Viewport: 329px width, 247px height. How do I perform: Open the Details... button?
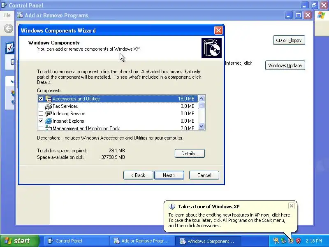190,154
